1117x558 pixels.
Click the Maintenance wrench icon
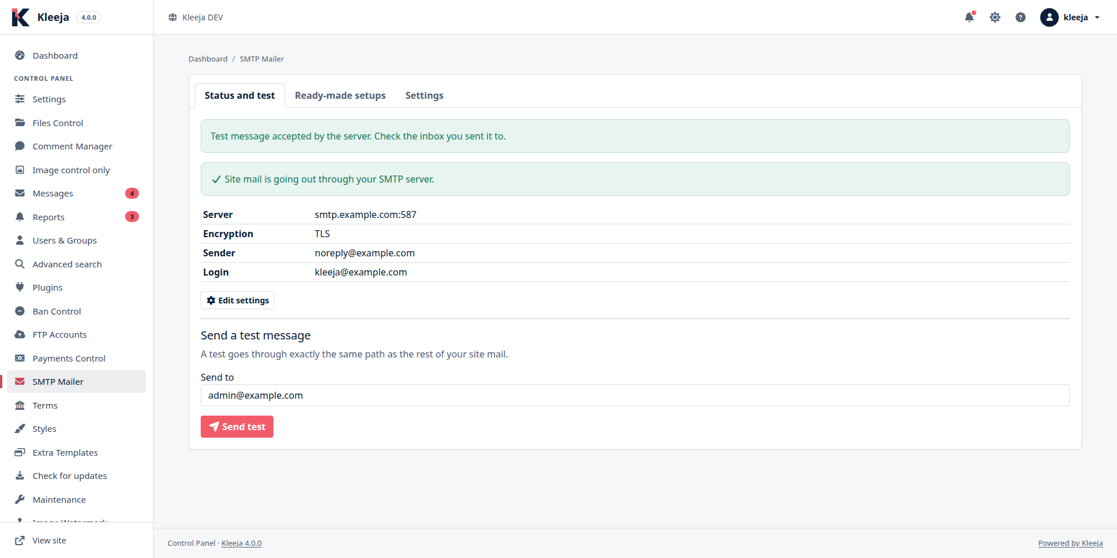[20, 499]
